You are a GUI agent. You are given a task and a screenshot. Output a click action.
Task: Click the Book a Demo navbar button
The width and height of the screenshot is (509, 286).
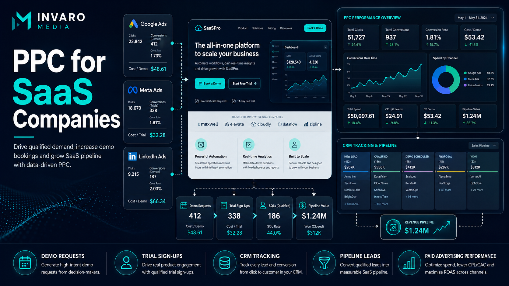[315, 28]
